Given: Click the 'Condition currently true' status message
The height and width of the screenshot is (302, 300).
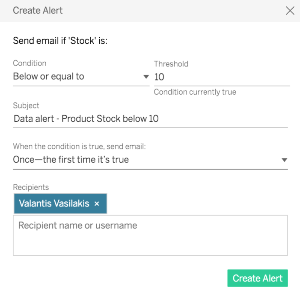Looking at the screenshot, I should pos(195,92).
